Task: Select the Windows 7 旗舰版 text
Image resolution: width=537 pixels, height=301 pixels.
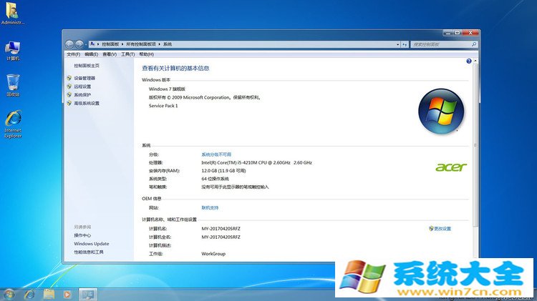Action: [x=167, y=89]
